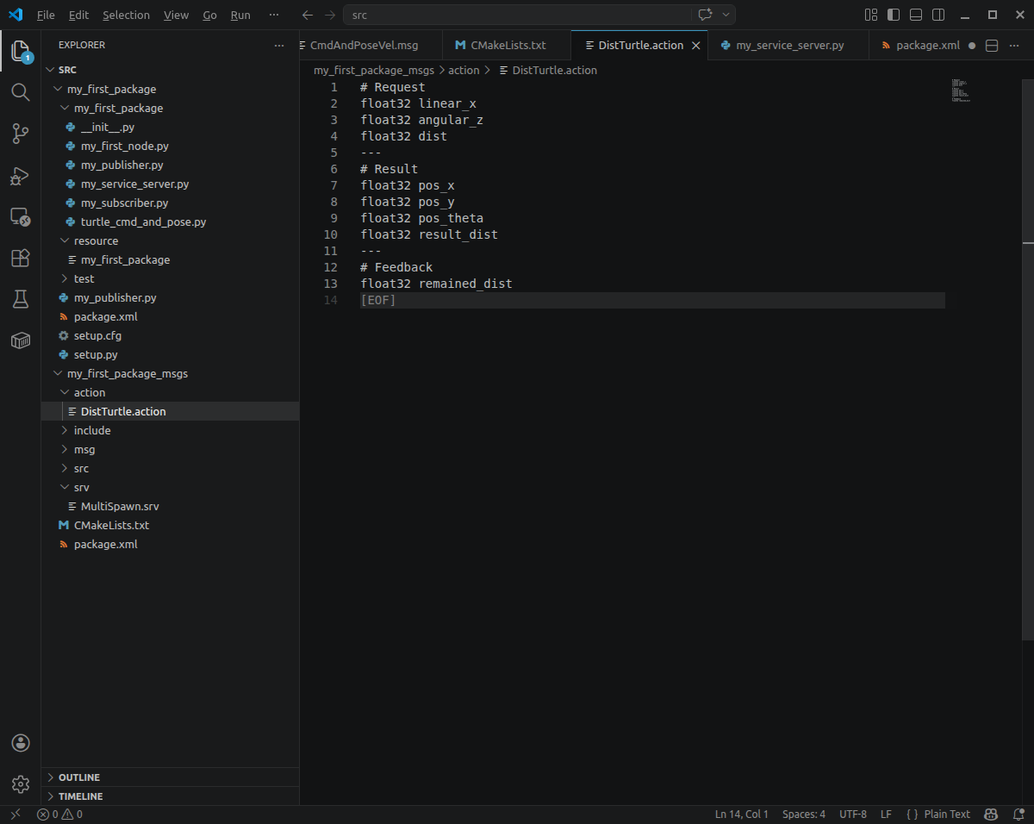Open the overflow menu ellipsis in menu bar
The width and height of the screenshot is (1034, 824).
[274, 15]
